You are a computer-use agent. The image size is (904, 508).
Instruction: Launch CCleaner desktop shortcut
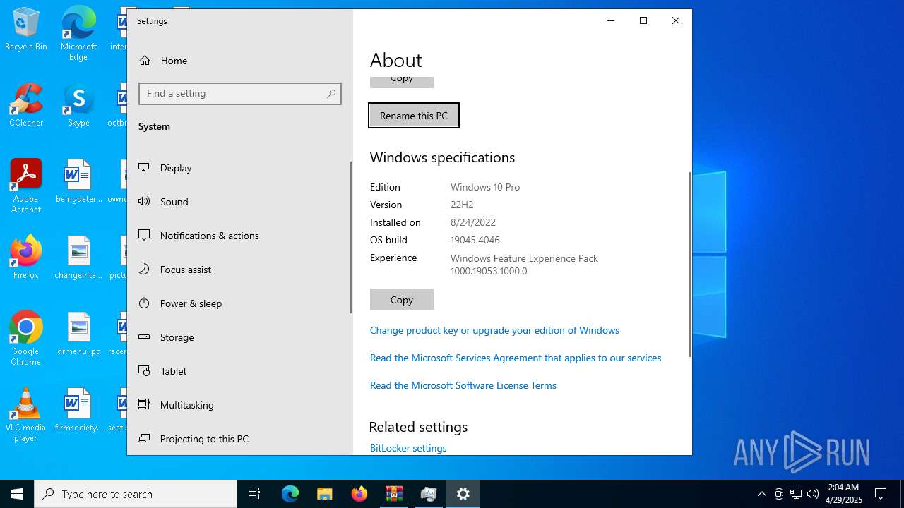coord(26,106)
